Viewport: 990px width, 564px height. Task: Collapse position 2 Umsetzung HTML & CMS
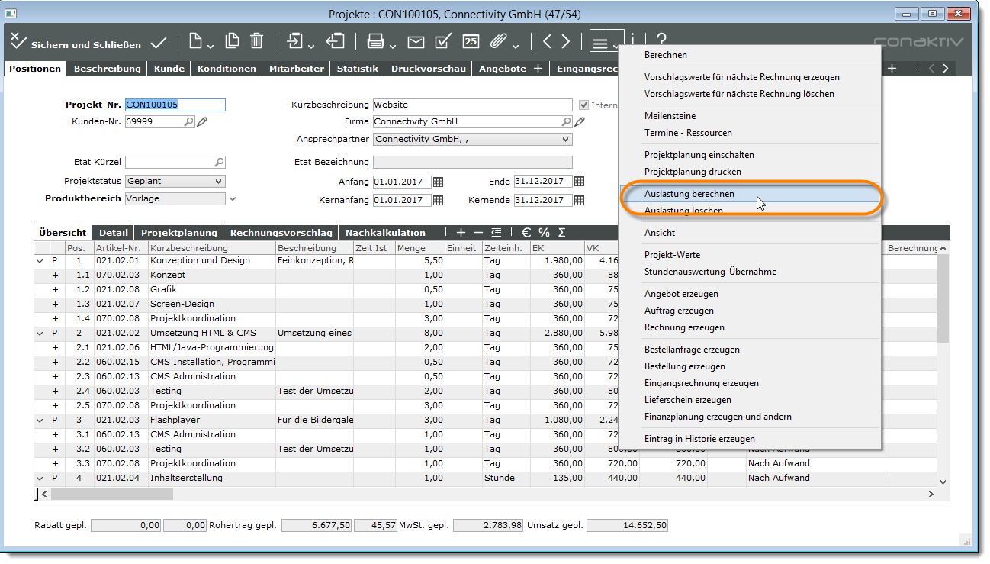point(40,334)
